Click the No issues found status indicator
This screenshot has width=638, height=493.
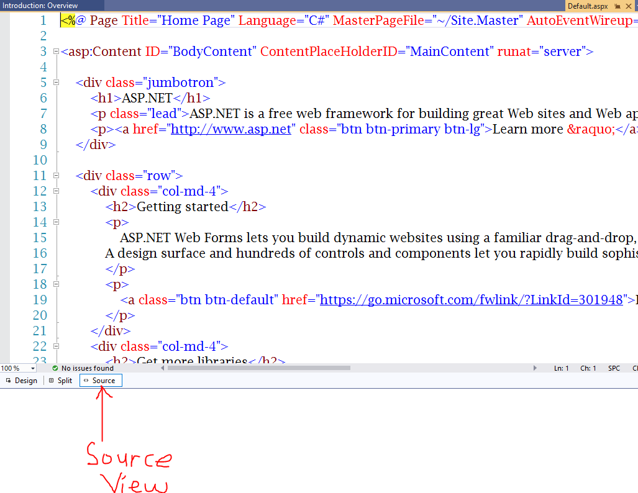coord(83,368)
